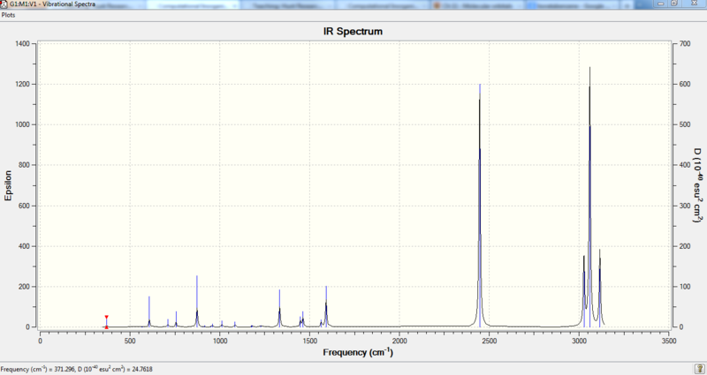Select the tall peak near 2450 cm-1
The width and height of the screenshot is (707, 375).
coord(480,206)
